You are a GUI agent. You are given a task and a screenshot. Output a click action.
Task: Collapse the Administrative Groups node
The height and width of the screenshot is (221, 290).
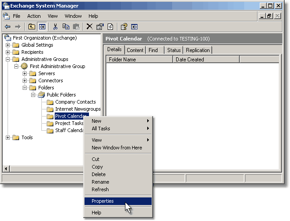pos(8,59)
